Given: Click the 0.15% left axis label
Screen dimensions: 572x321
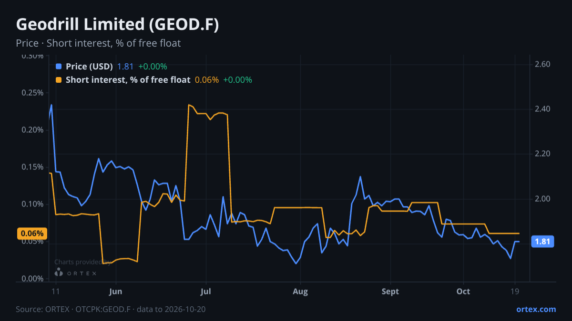Looking at the screenshot, I should pos(31,167).
